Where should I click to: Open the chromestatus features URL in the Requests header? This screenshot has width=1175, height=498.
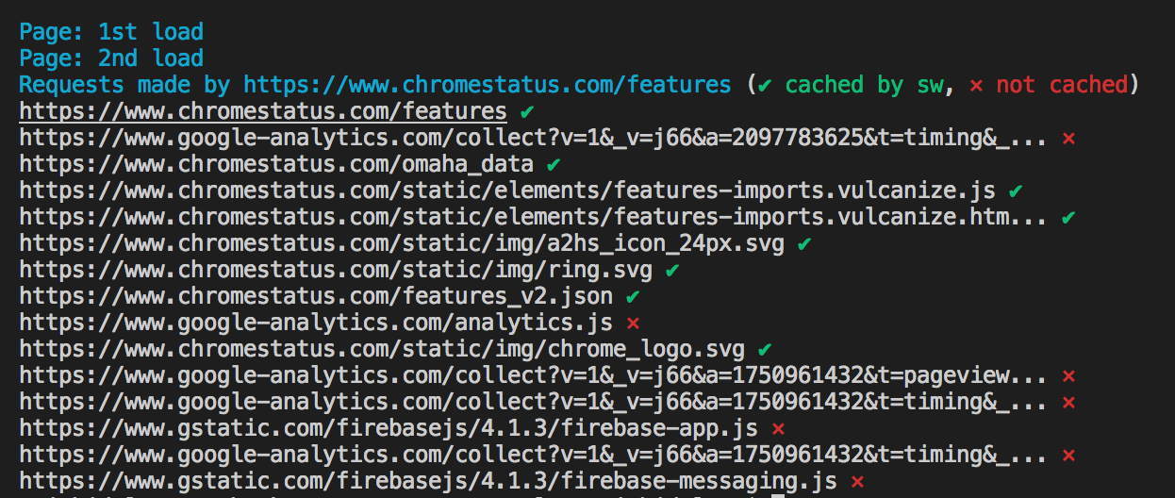[x=487, y=85]
